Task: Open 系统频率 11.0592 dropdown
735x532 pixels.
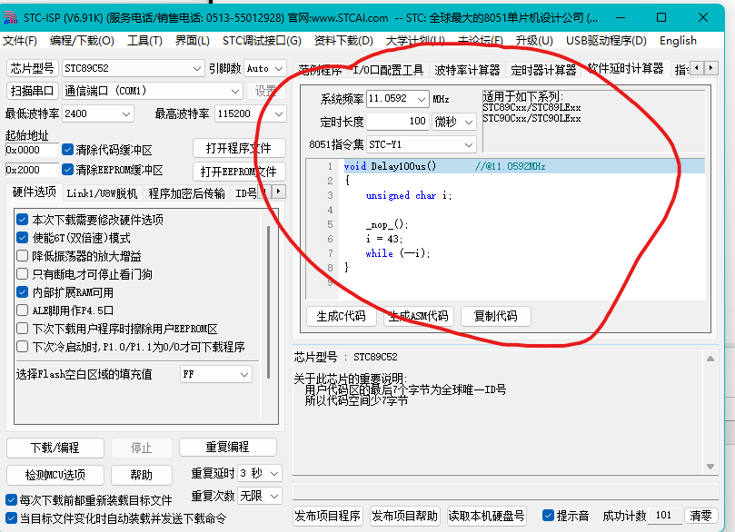Action: [397, 99]
